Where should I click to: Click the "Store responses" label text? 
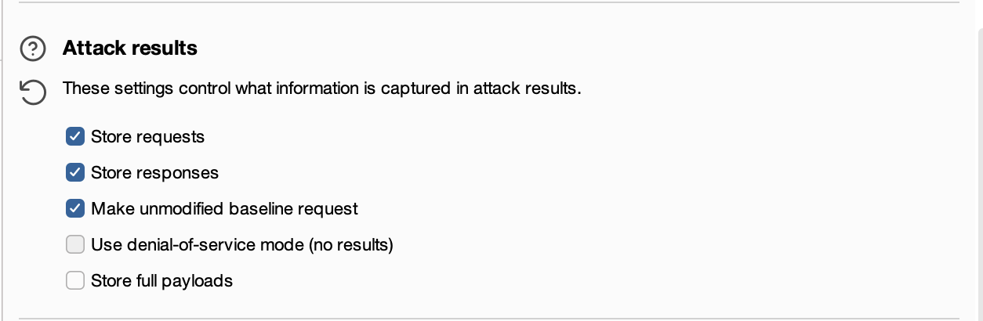tap(154, 172)
